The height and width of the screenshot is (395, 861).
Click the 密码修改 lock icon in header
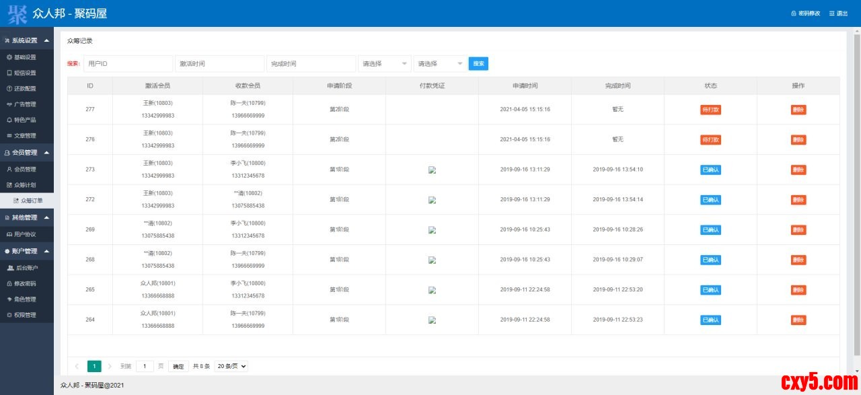pyautogui.click(x=794, y=13)
